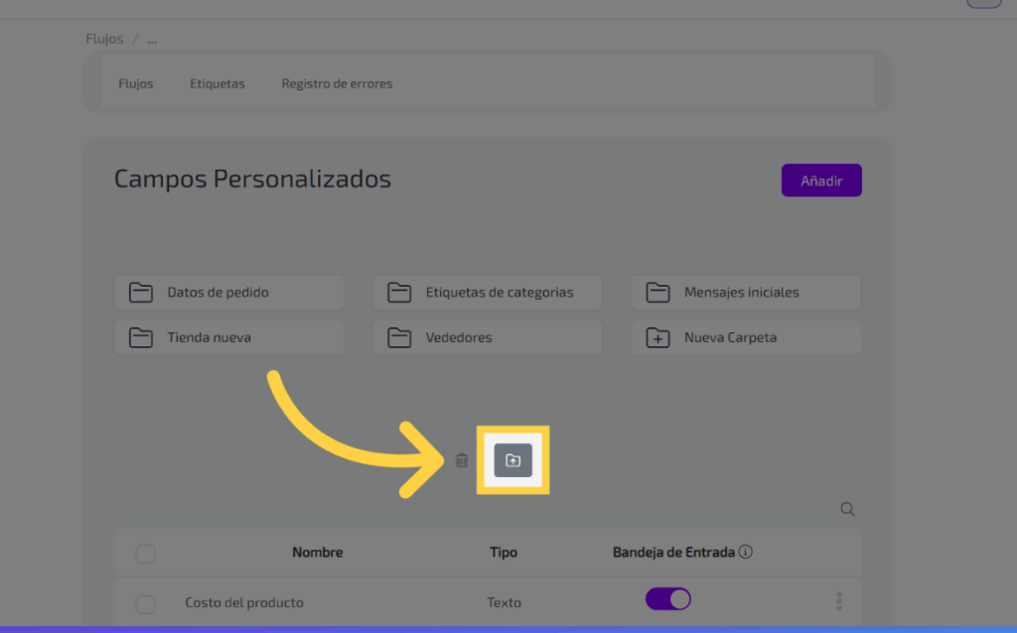Open the Tienda nueva folder

(x=229, y=338)
